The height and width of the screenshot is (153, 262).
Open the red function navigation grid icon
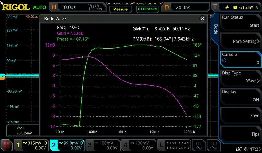tap(6, 145)
